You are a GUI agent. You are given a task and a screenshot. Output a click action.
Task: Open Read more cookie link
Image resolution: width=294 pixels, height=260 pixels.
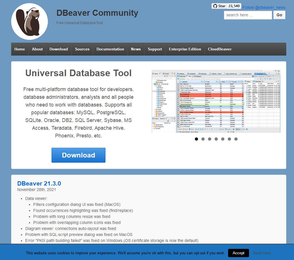click(262, 253)
